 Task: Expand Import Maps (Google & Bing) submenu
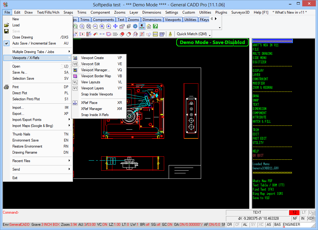tap(38, 126)
